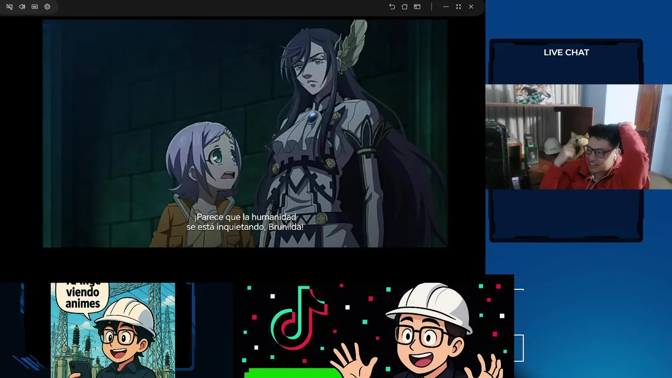The width and height of the screenshot is (672, 378).
Task: Click the LIVE CHAT header
Action: pos(566,52)
